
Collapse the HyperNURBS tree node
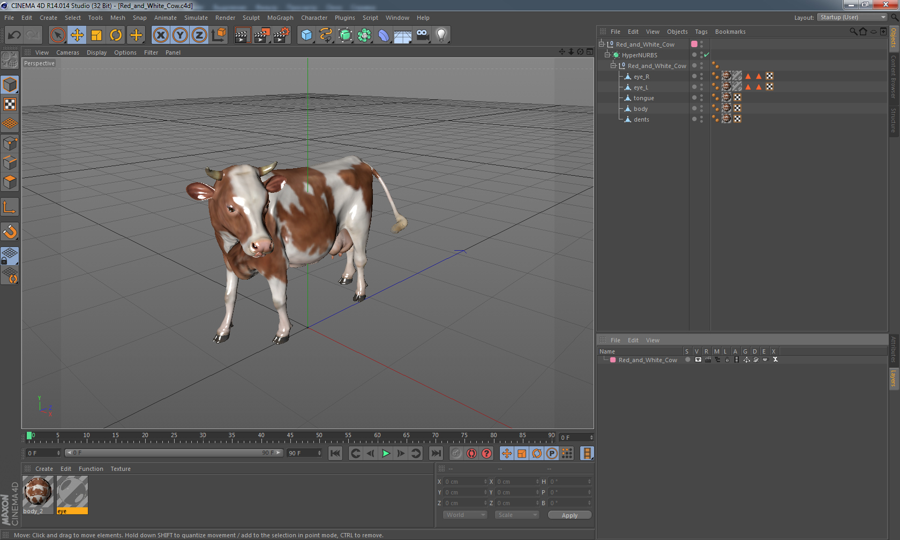[607, 55]
